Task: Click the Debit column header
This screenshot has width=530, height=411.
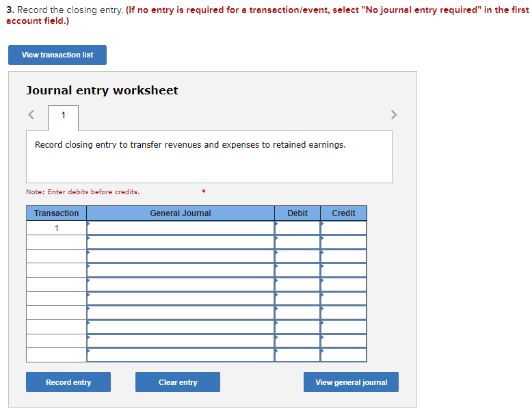Action: tap(297, 213)
